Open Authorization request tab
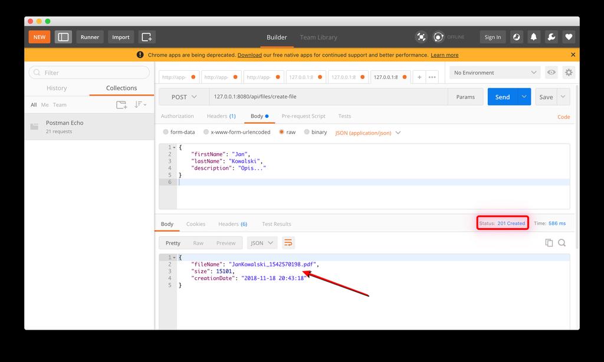Viewport: 604px width, 362px height. point(177,116)
